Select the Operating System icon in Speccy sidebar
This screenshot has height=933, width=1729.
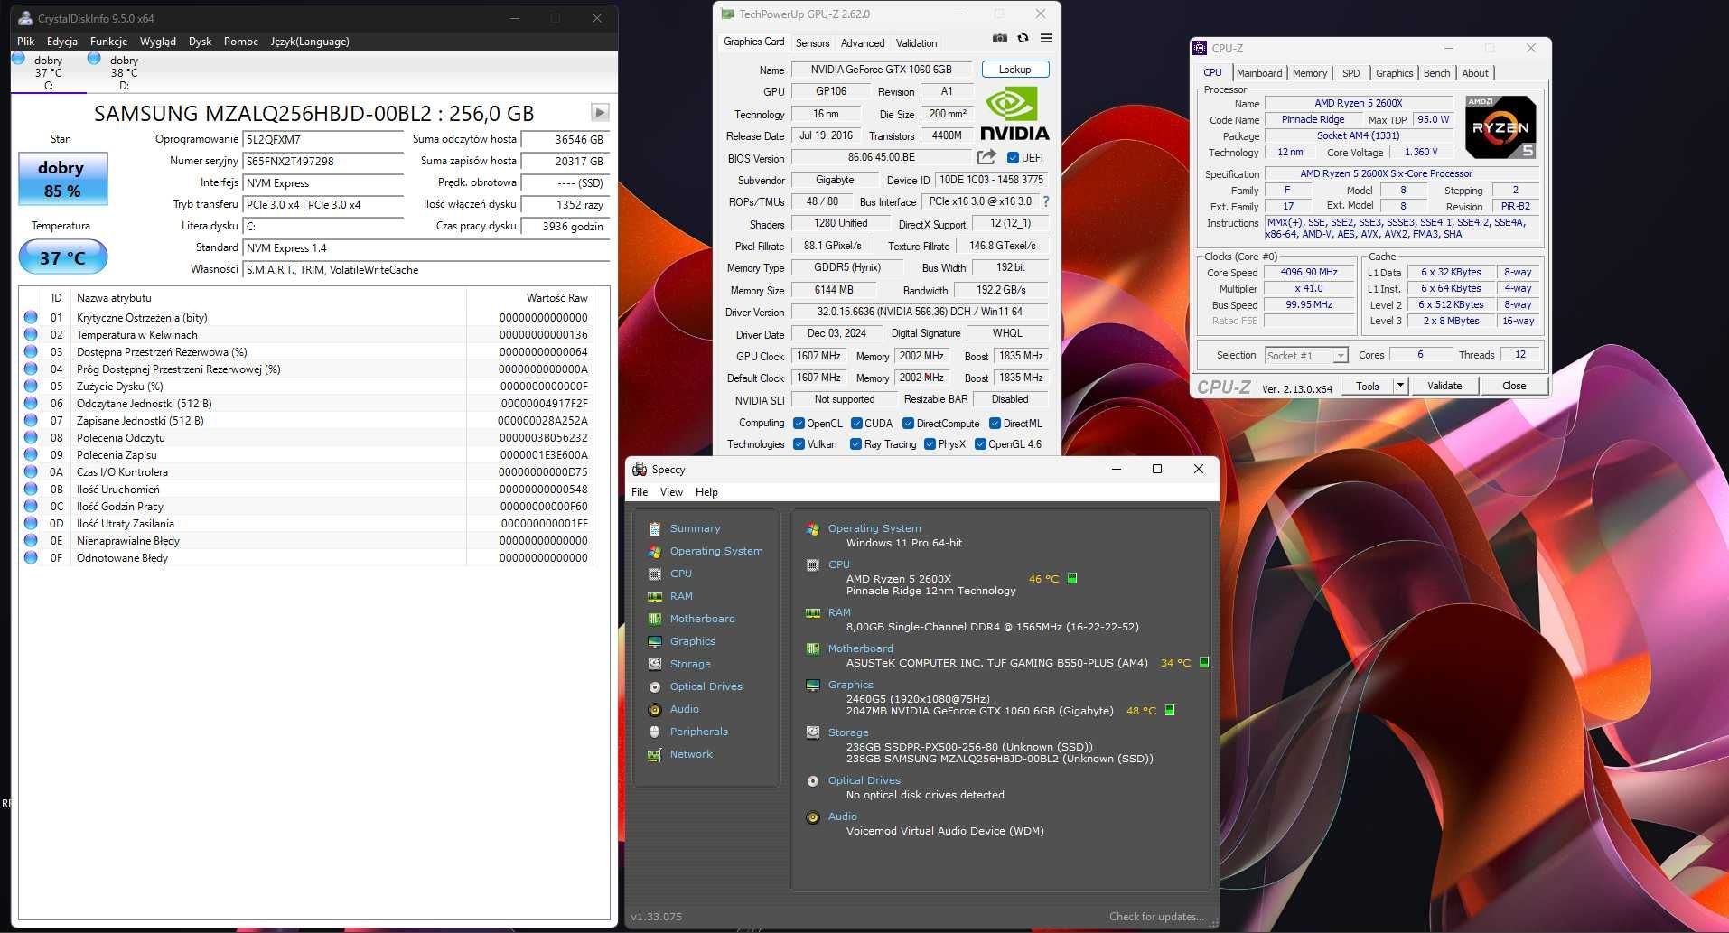click(655, 551)
